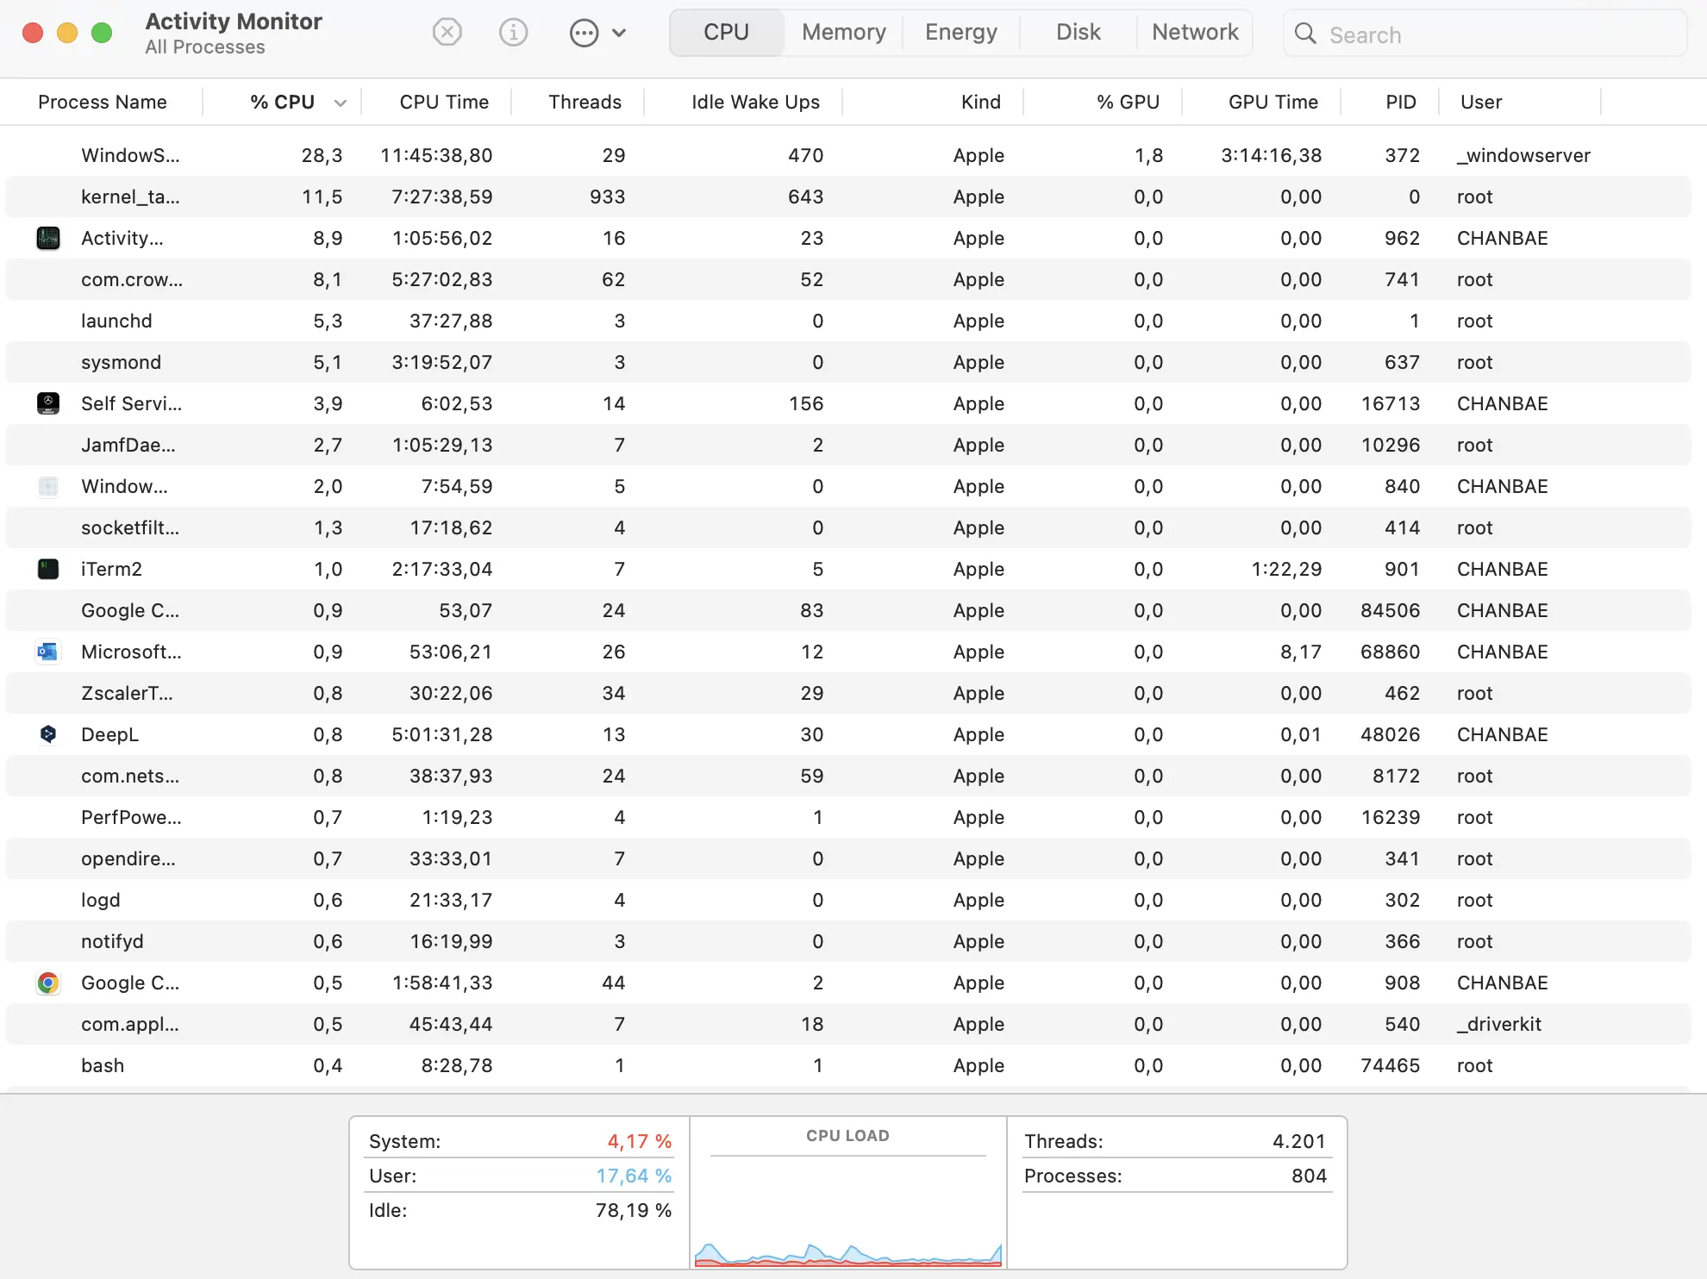Open the Network tab
The height and width of the screenshot is (1279, 1707).
click(x=1194, y=33)
